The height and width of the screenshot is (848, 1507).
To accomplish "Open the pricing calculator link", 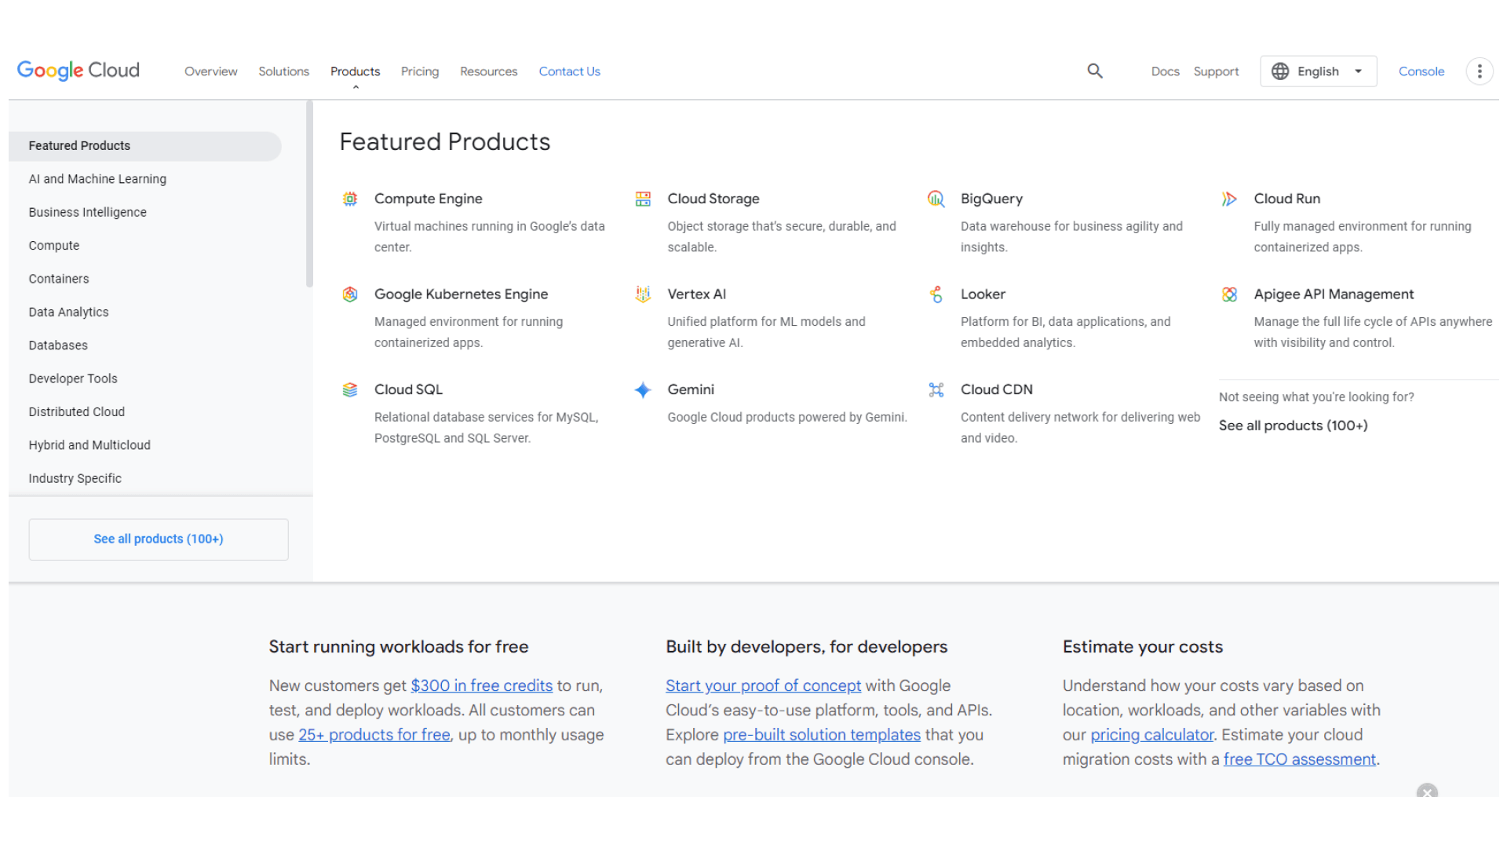I will [x=1151, y=735].
